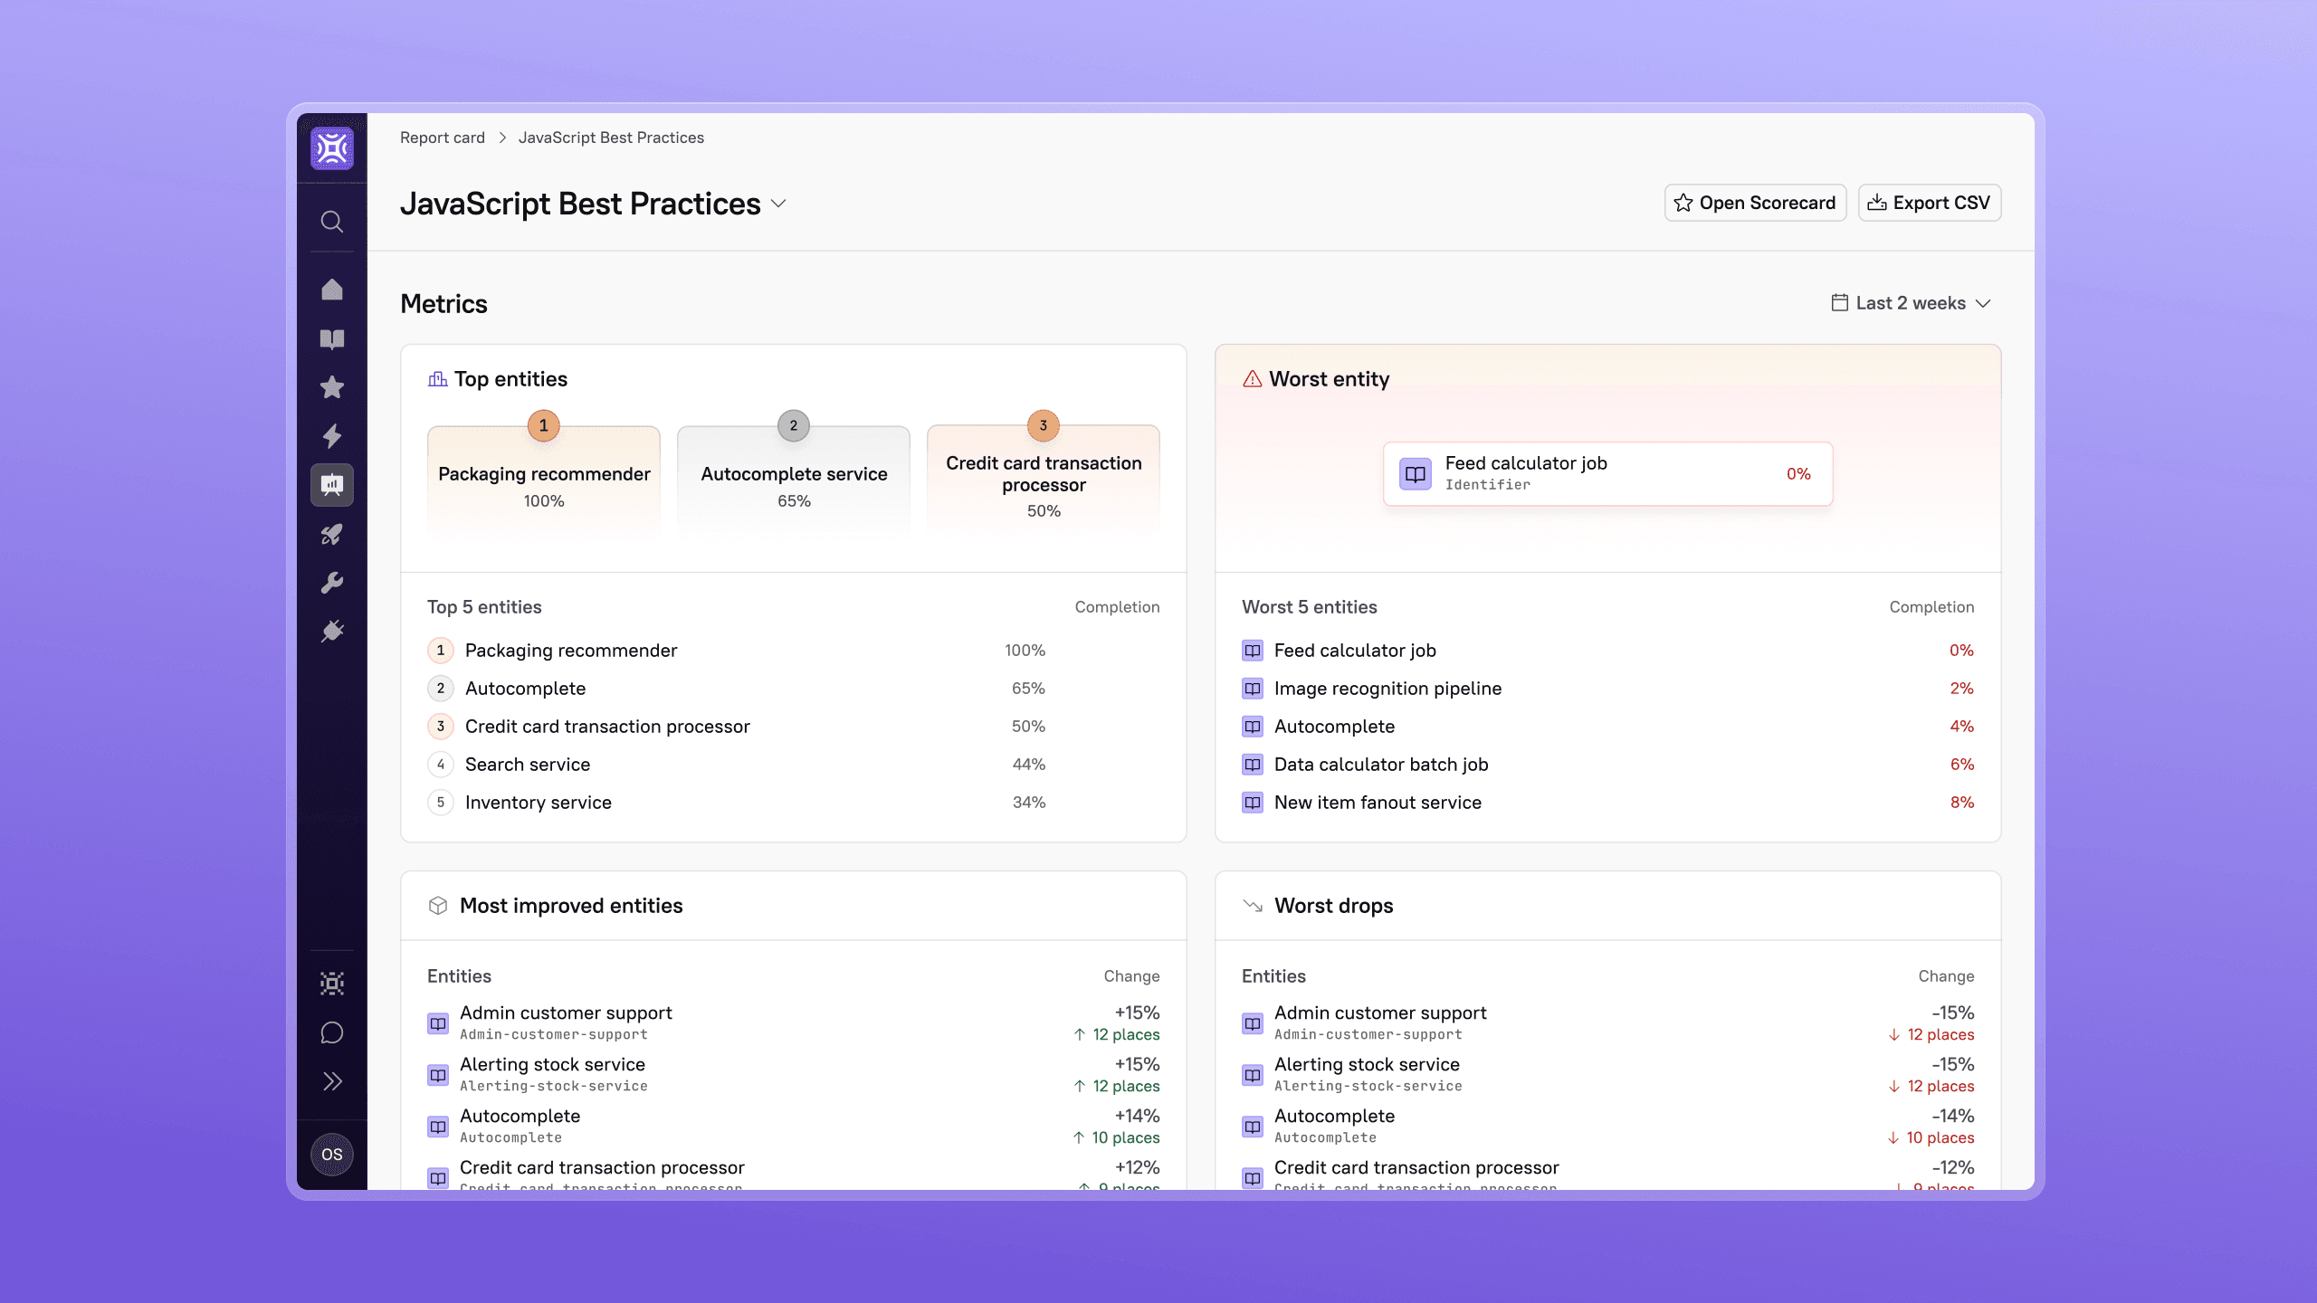2317x1303 pixels.
Task: Open the search icon in sidebar
Action: pos(332,222)
